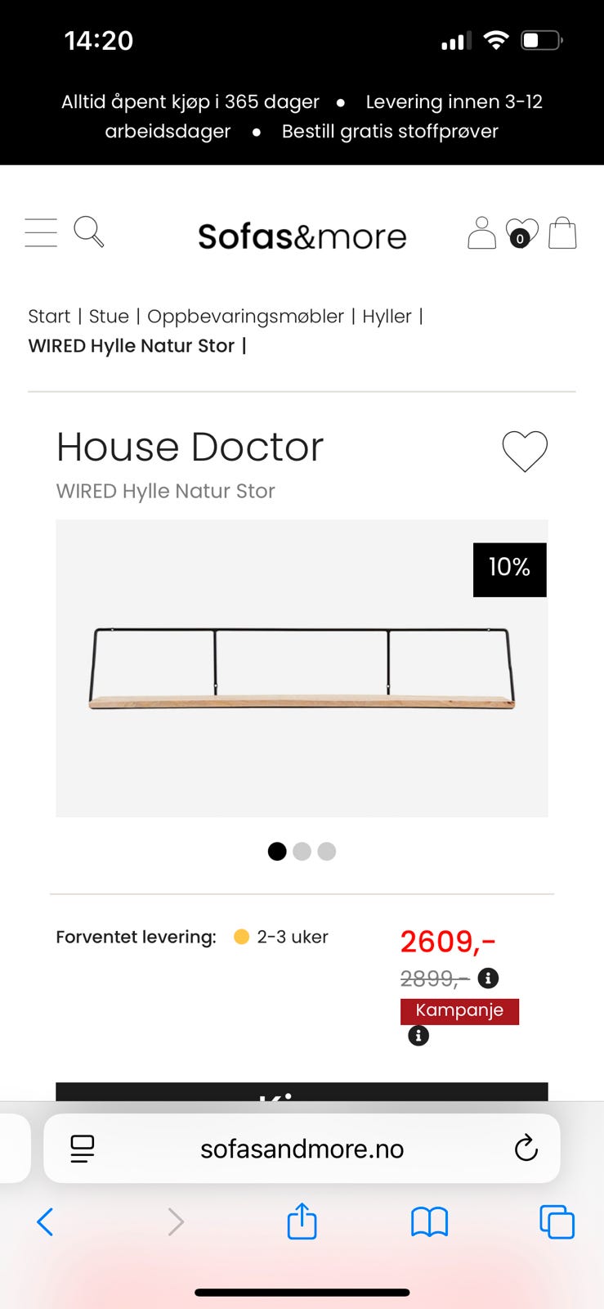Tap the search magnifier icon
This screenshot has width=604, height=1309.
tap(88, 232)
